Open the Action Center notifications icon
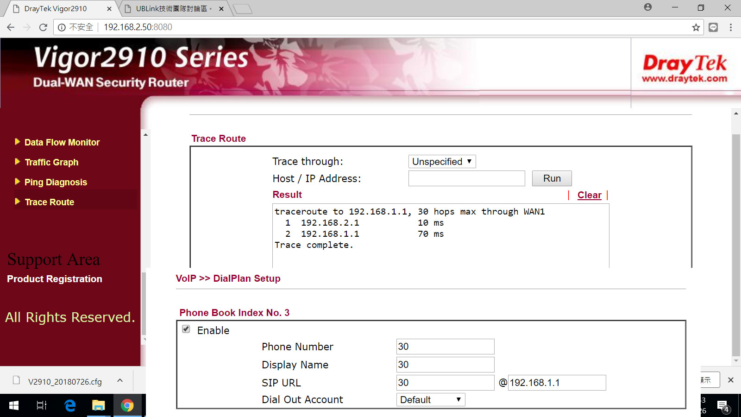741x417 pixels. pos(723,406)
